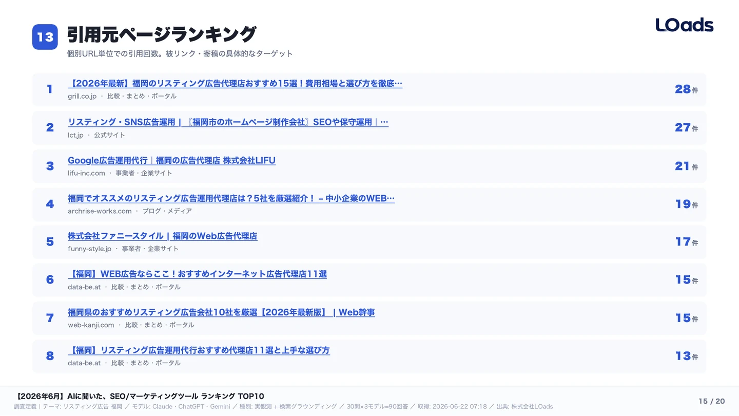Viewport: 739px width, 416px height.
Task: Click the 引用元ページランキング heading
Action: click(161, 34)
